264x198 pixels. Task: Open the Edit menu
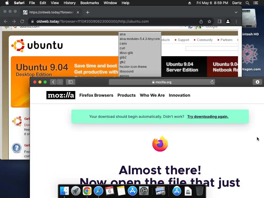coord(43,3)
